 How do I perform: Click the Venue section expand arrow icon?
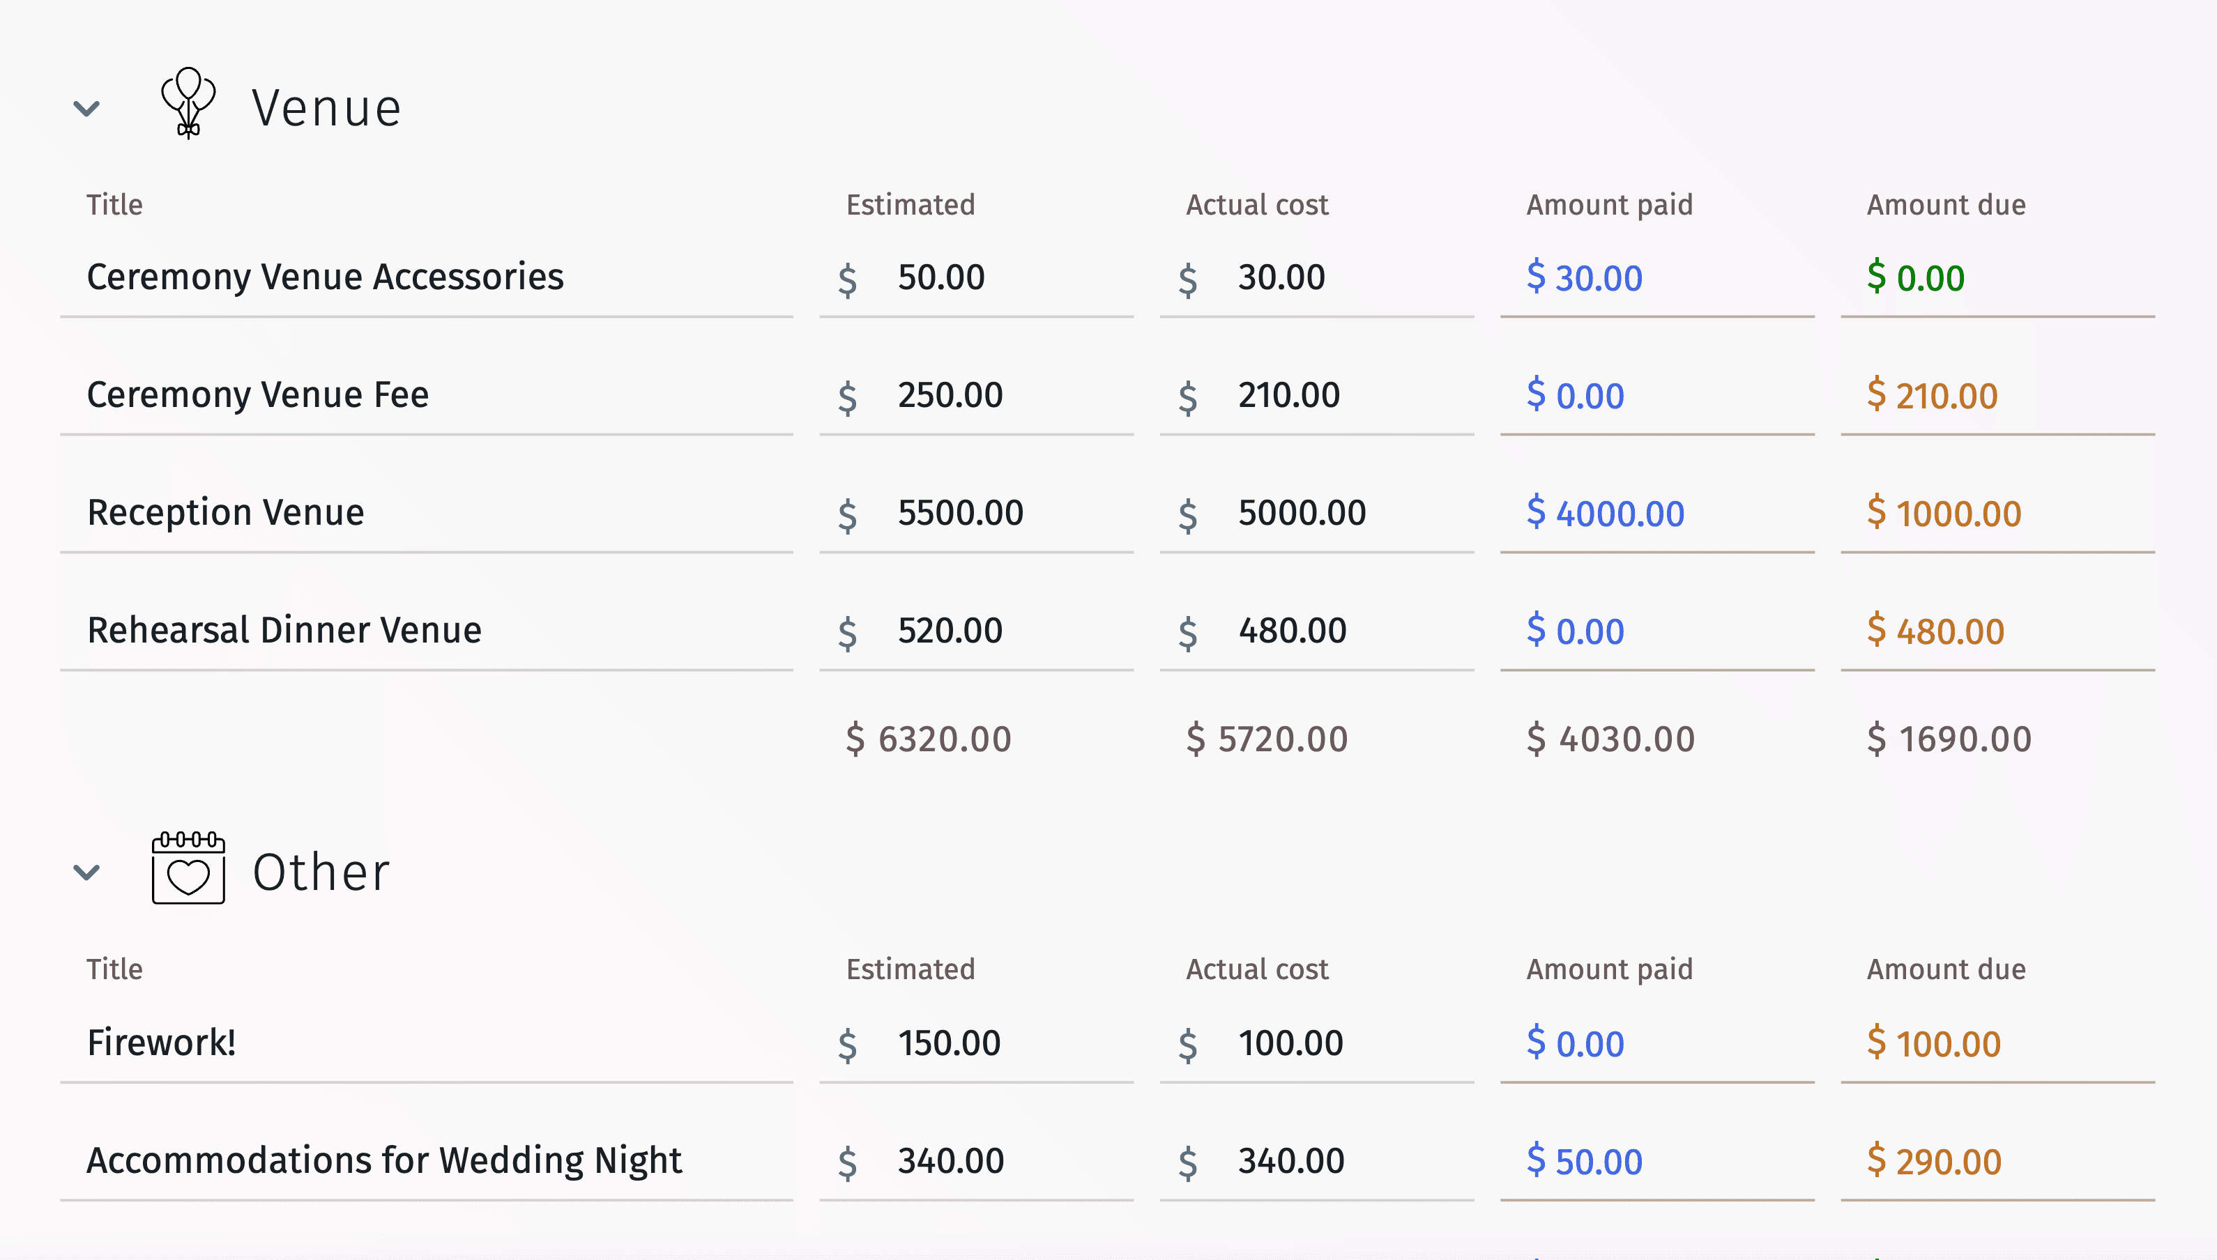coord(85,105)
